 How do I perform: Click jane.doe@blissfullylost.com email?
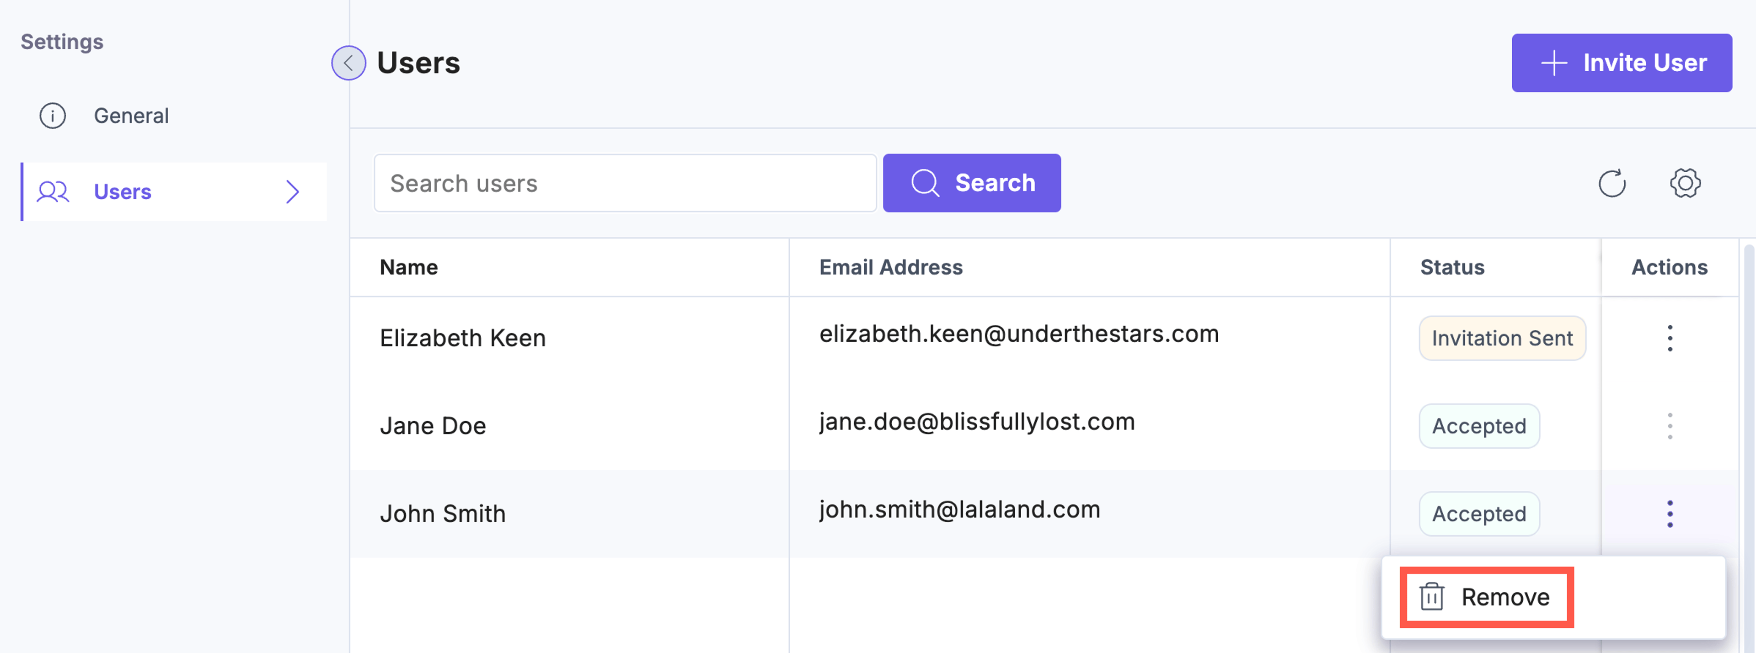(977, 422)
